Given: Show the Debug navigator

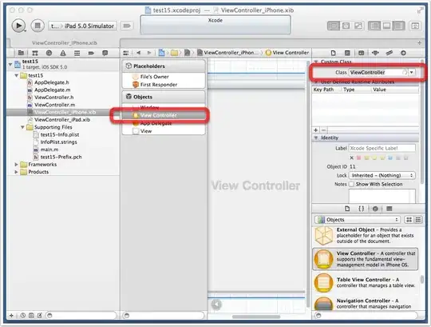Looking at the screenshot, I should tap(77, 53).
